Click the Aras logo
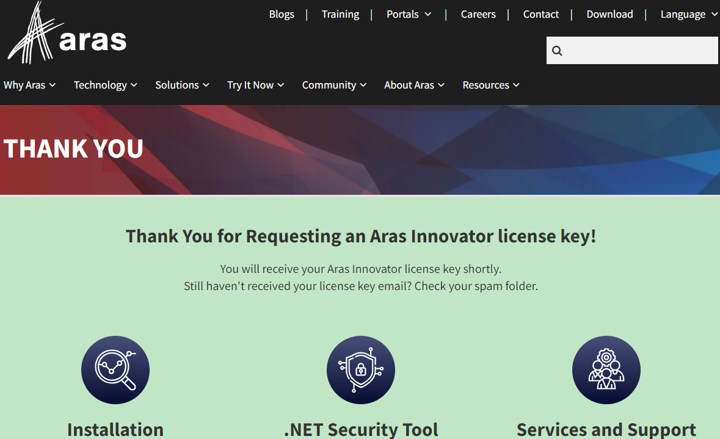This screenshot has height=439, width=720. tap(67, 34)
